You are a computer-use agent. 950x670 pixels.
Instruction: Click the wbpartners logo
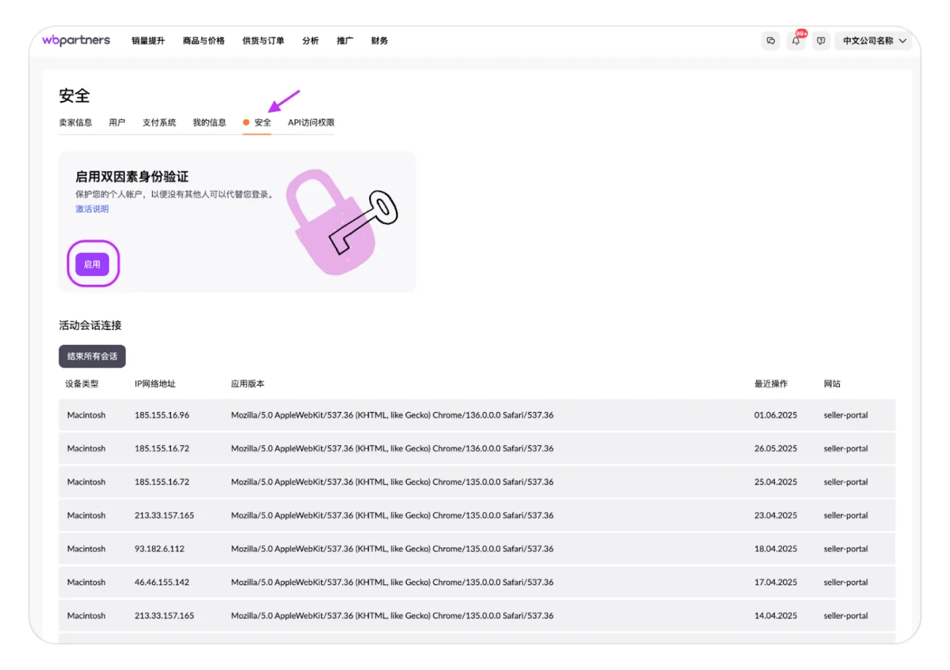click(76, 40)
